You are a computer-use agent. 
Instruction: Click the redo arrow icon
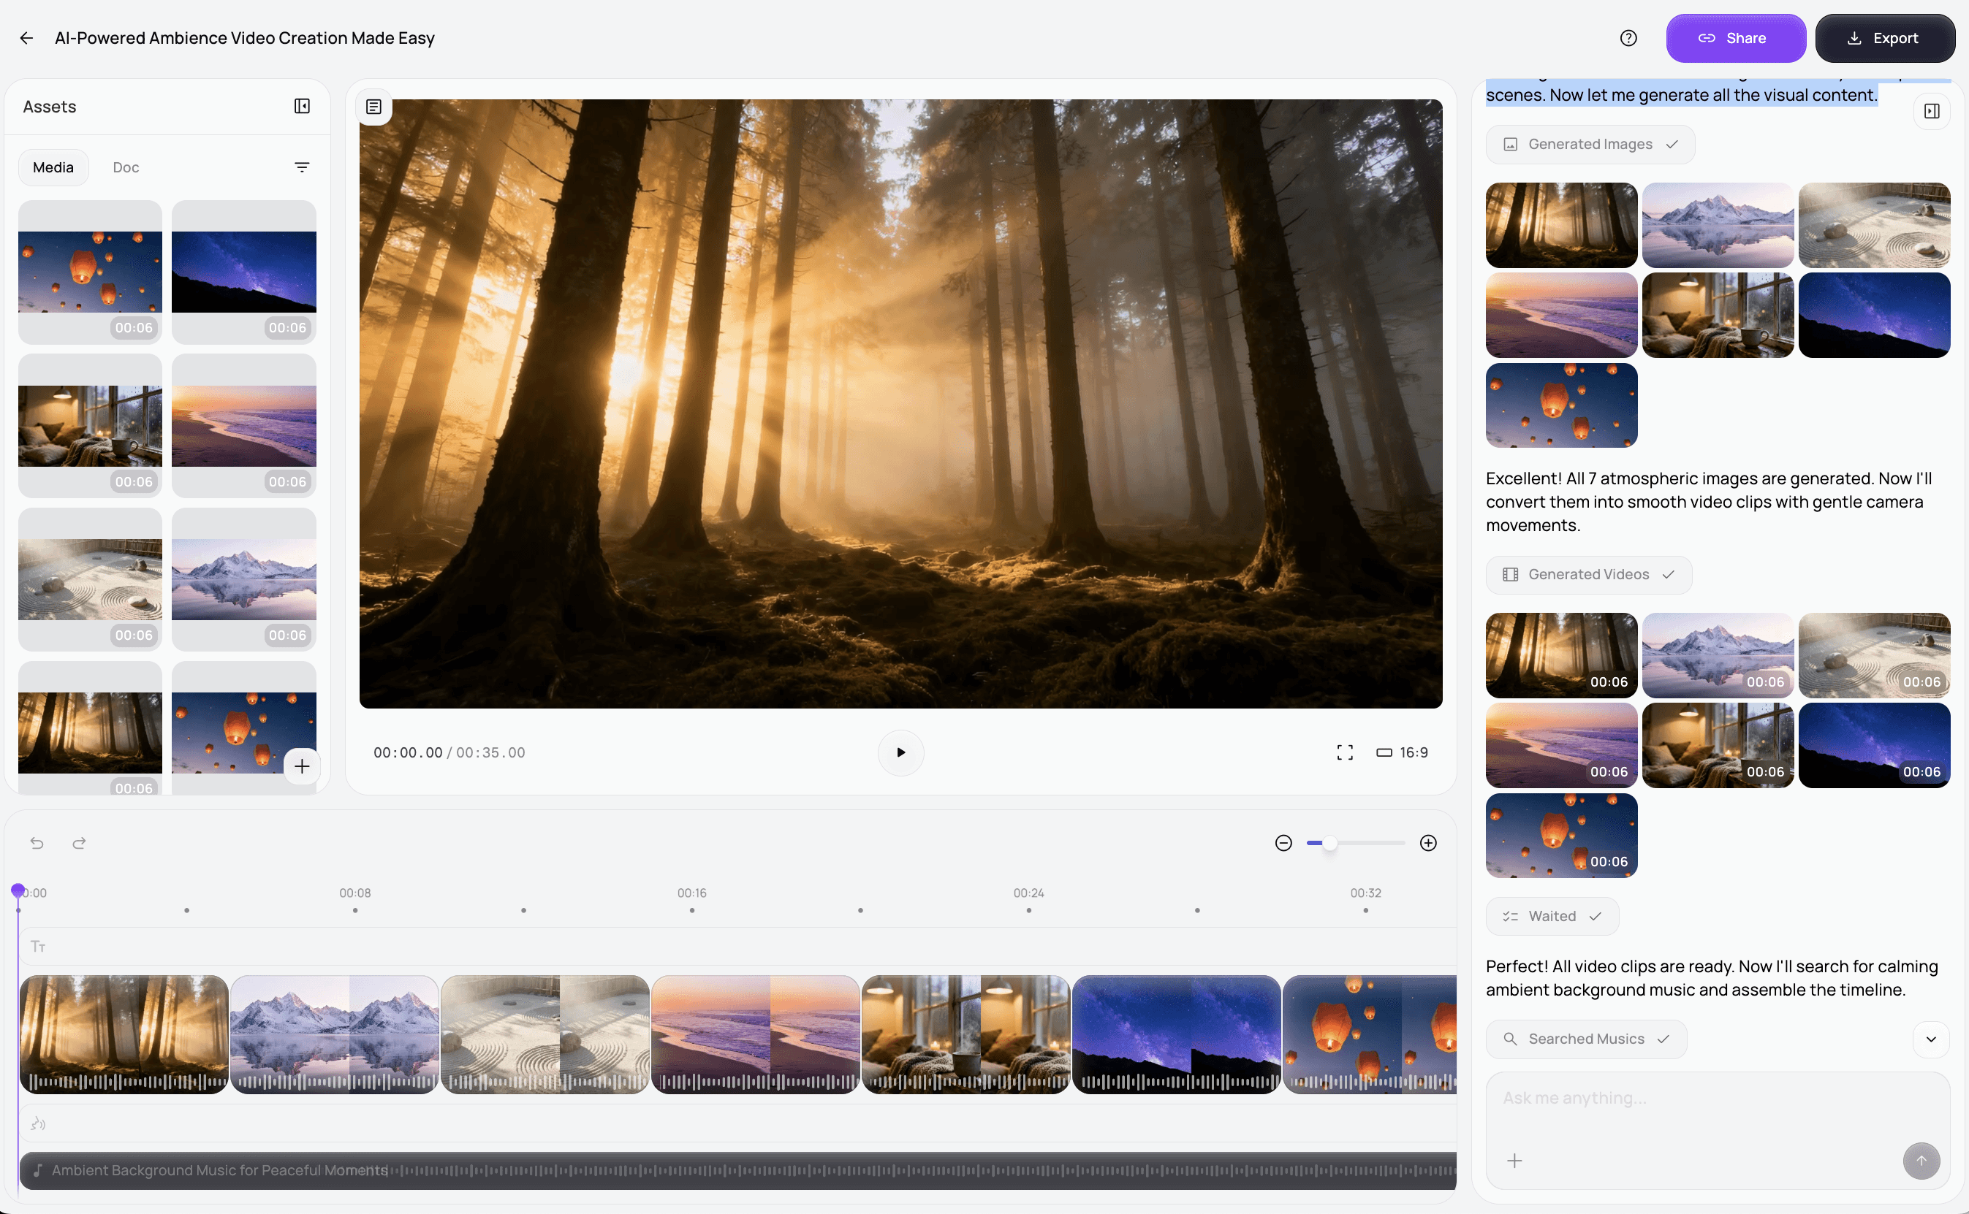(79, 843)
